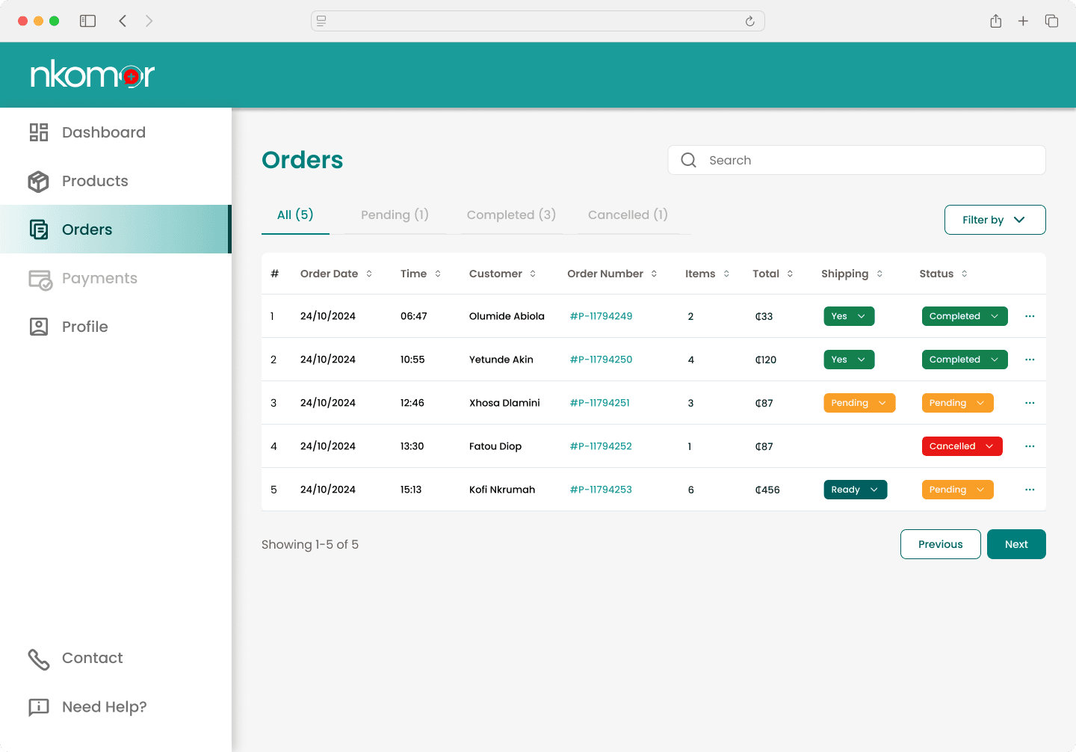Viewport: 1076px width, 752px height.
Task: Open the Filter by dropdown
Action: (995, 220)
